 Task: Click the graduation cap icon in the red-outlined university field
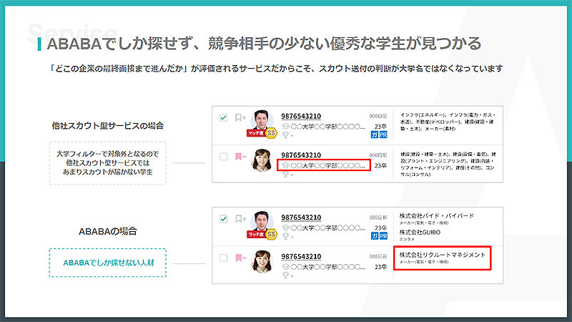pos(285,165)
